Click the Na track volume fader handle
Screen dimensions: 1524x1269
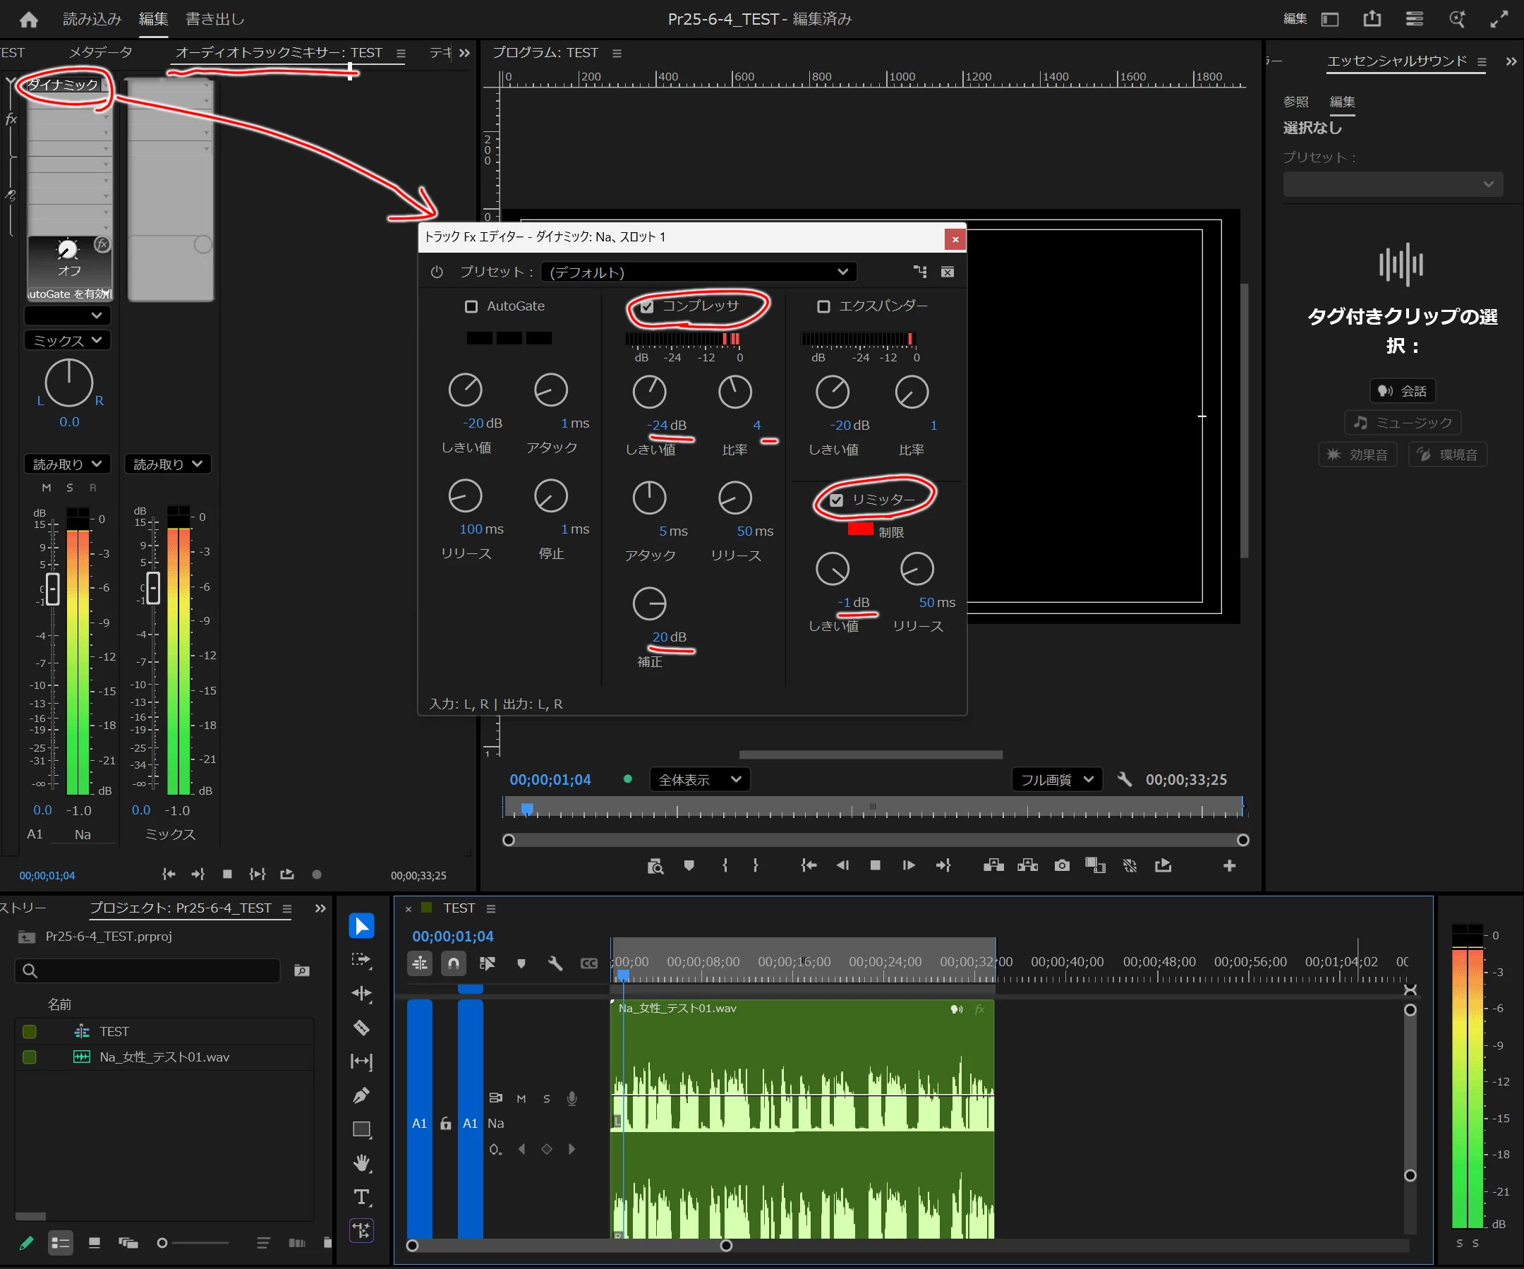52,588
